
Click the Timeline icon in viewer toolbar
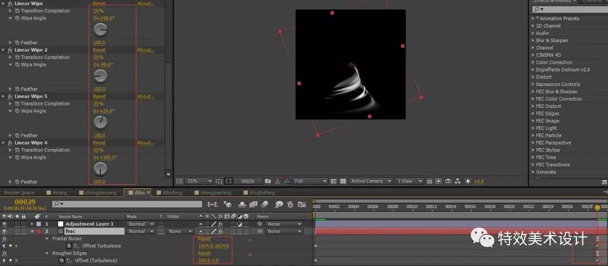coord(448,181)
